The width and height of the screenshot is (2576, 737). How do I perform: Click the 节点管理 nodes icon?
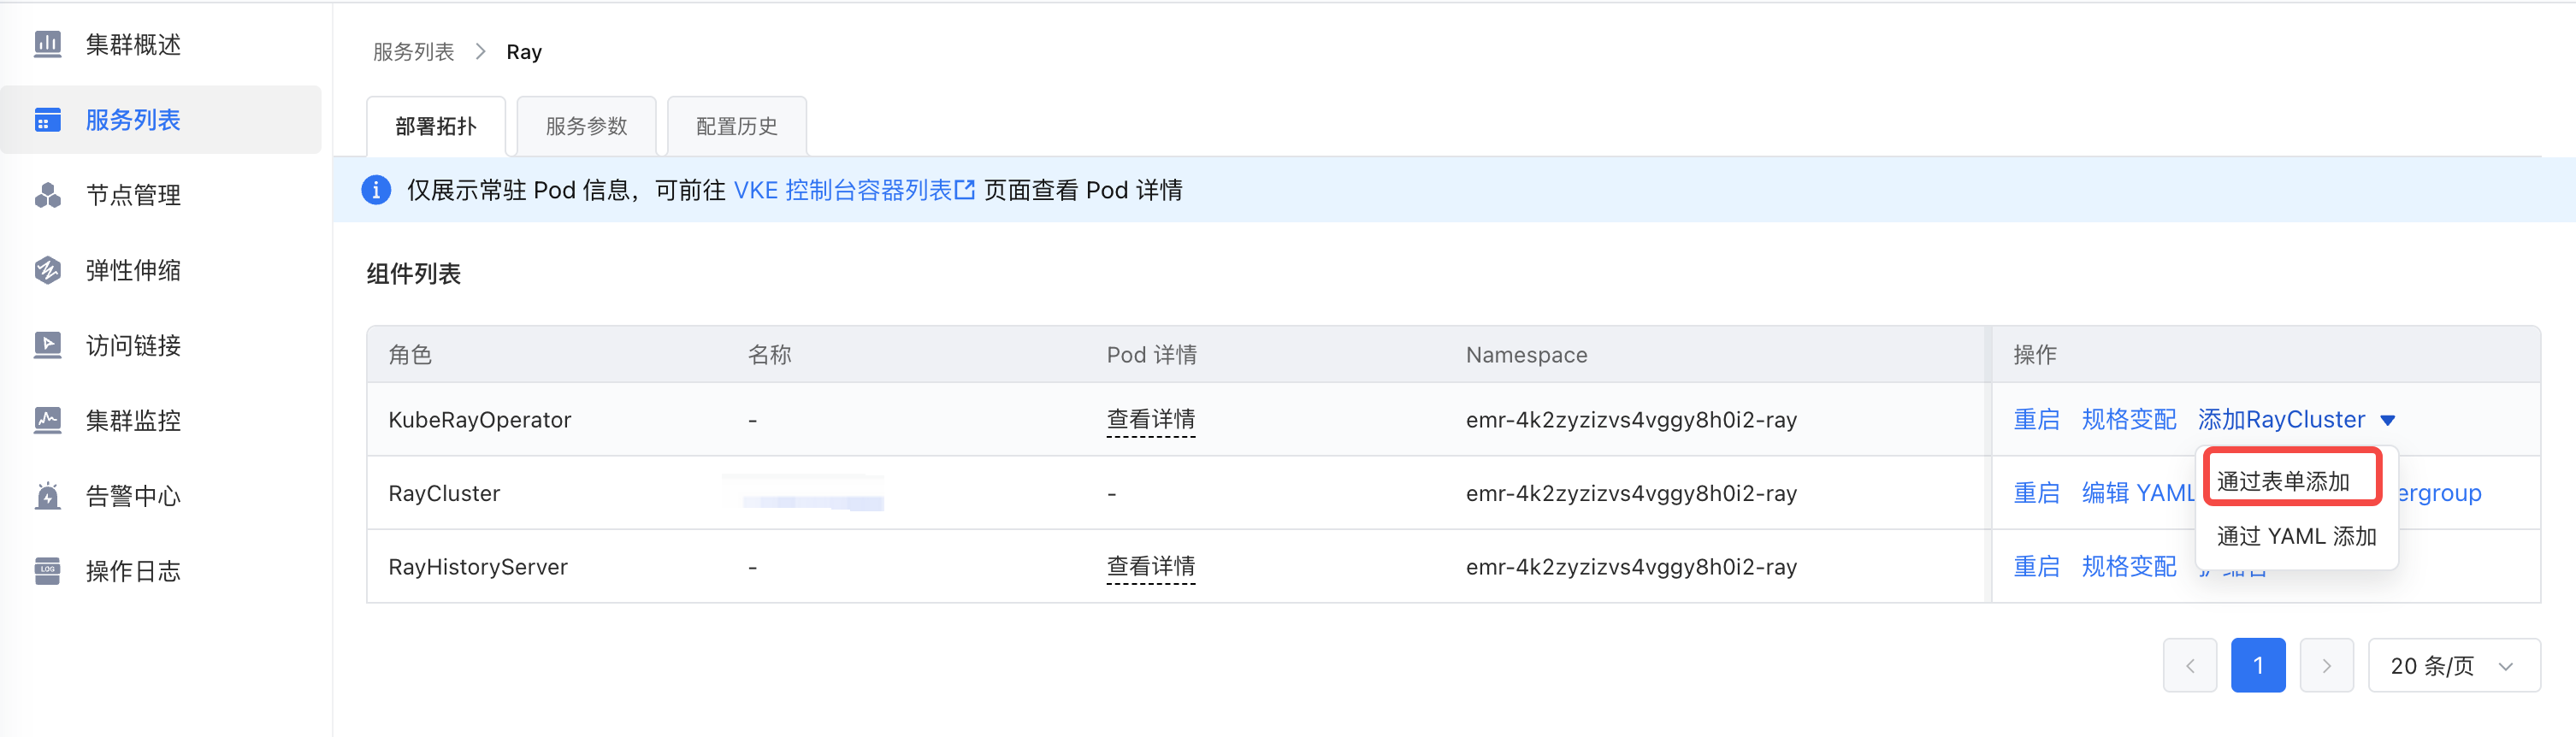47,195
